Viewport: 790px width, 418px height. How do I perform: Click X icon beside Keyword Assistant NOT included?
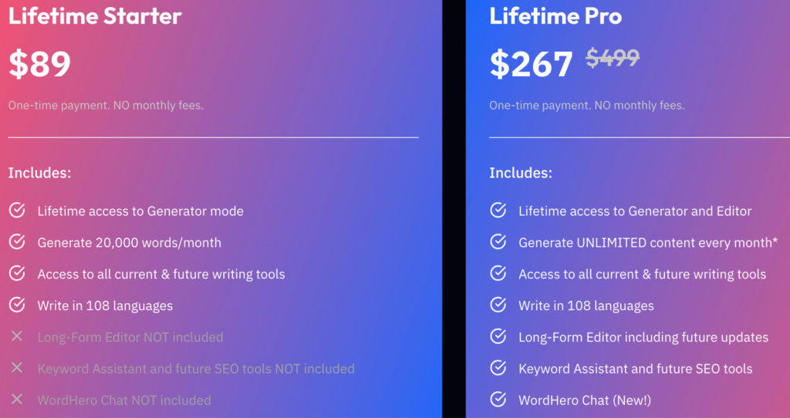(x=16, y=368)
